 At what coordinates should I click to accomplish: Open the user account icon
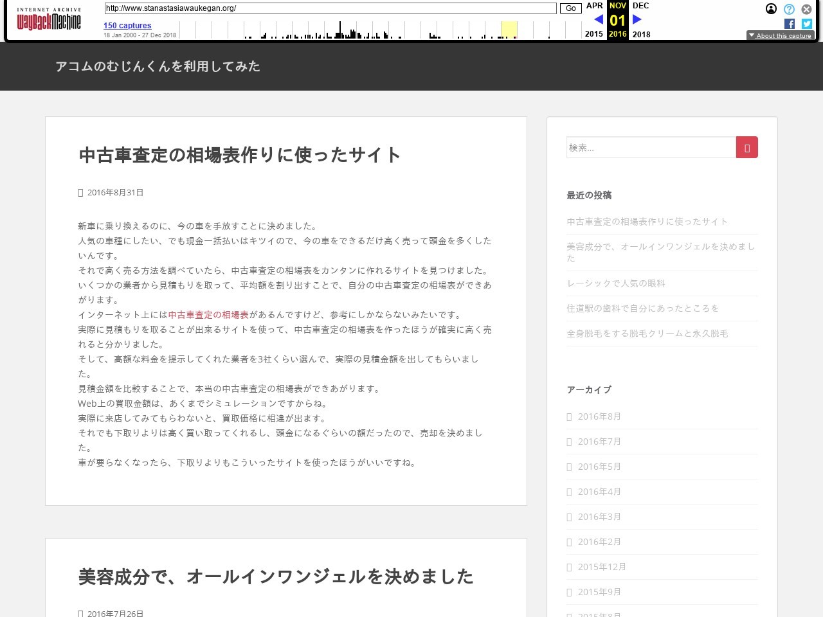[x=771, y=9]
